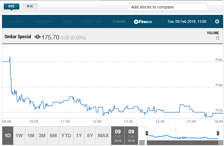The image size is (224, 146).
Task: Open the Chart Type dropdown
Action: pyautogui.click(x=92, y=21)
